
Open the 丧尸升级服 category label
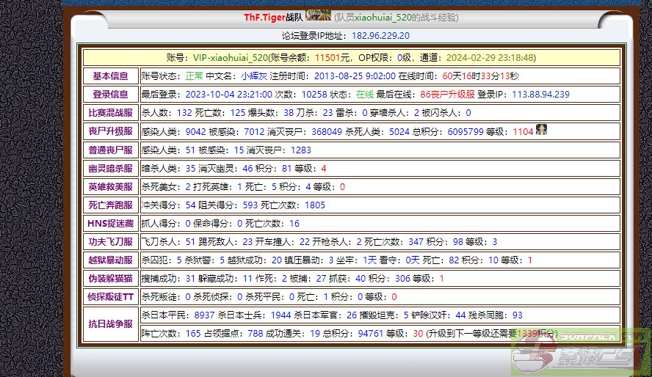(x=110, y=131)
